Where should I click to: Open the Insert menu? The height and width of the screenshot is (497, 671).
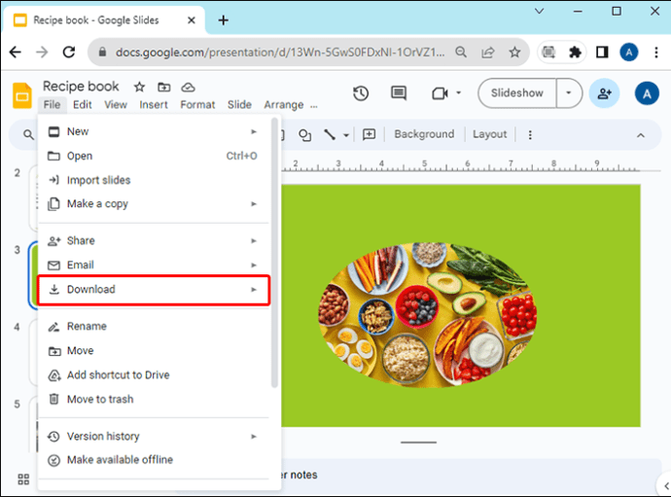pyautogui.click(x=154, y=104)
